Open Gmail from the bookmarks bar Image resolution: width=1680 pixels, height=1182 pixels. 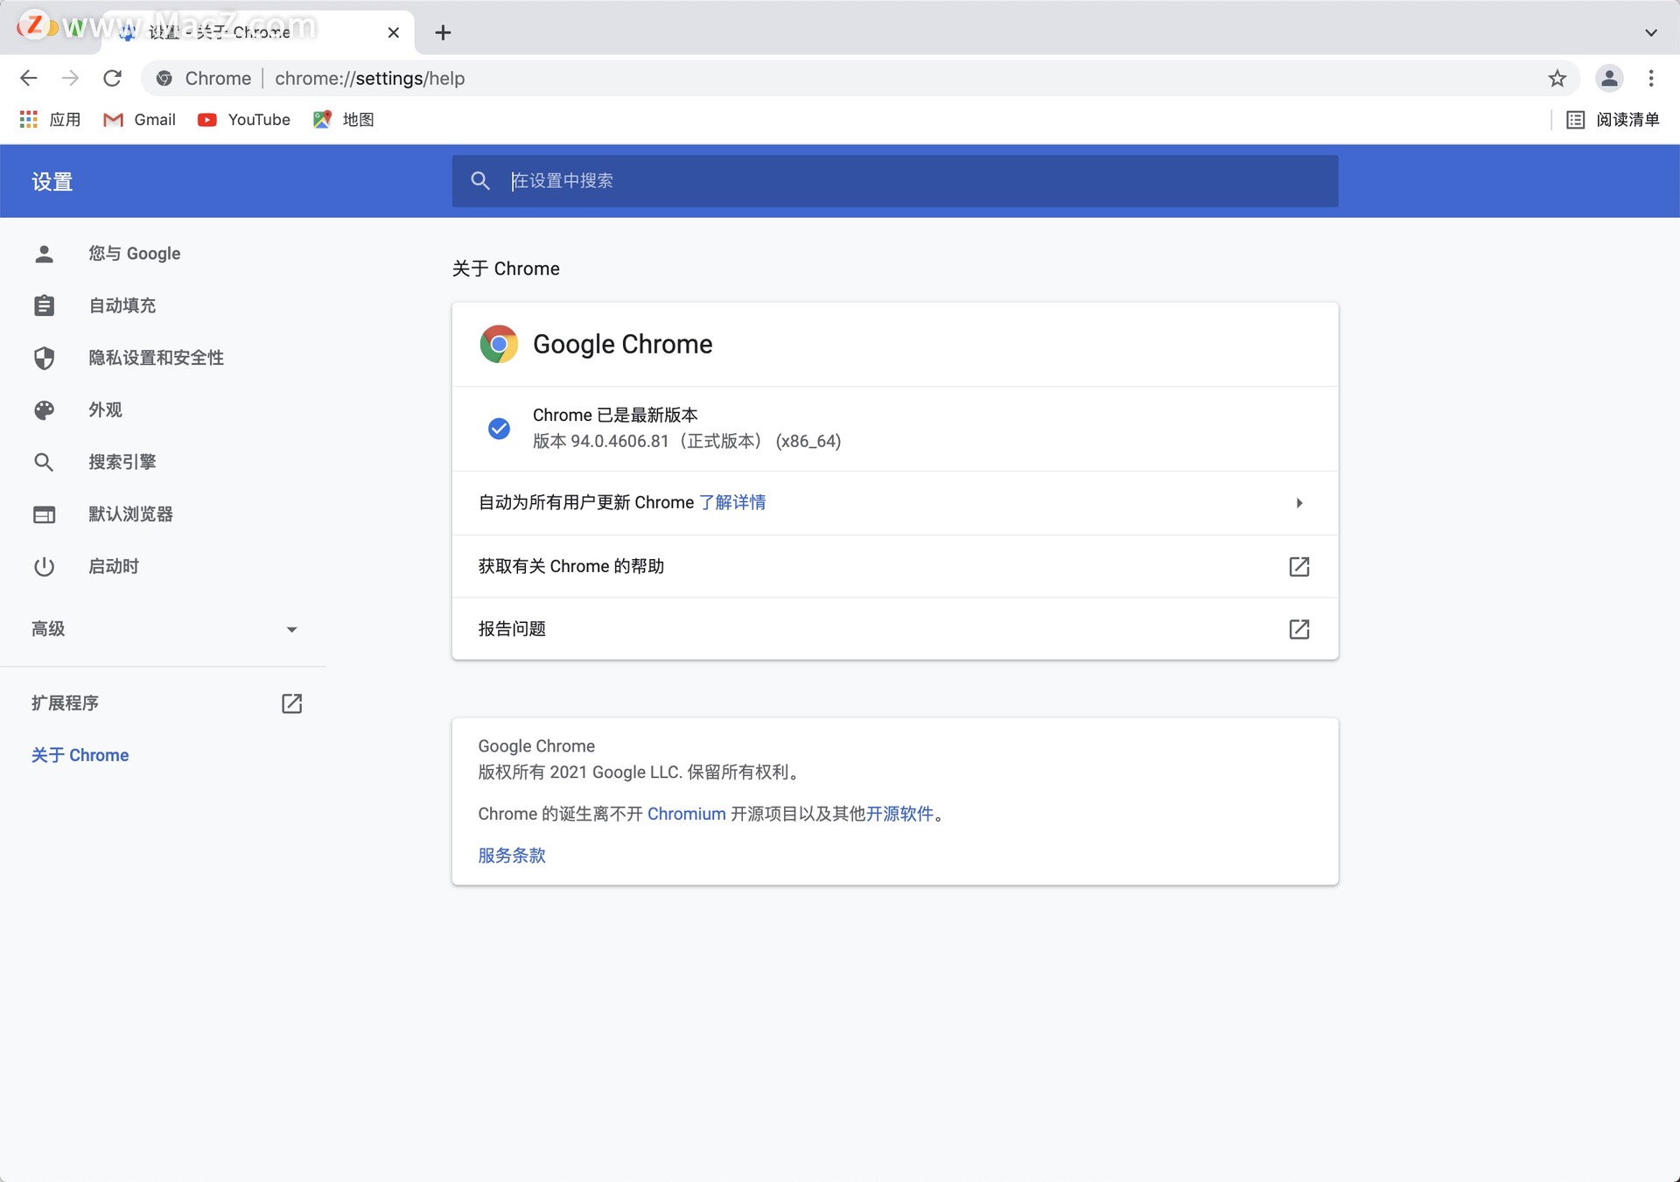tap(140, 120)
